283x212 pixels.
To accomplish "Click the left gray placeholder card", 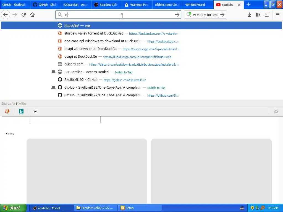I will [87, 171].
